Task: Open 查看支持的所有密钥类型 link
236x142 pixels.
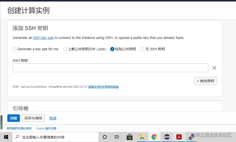Action: (104, 87)
